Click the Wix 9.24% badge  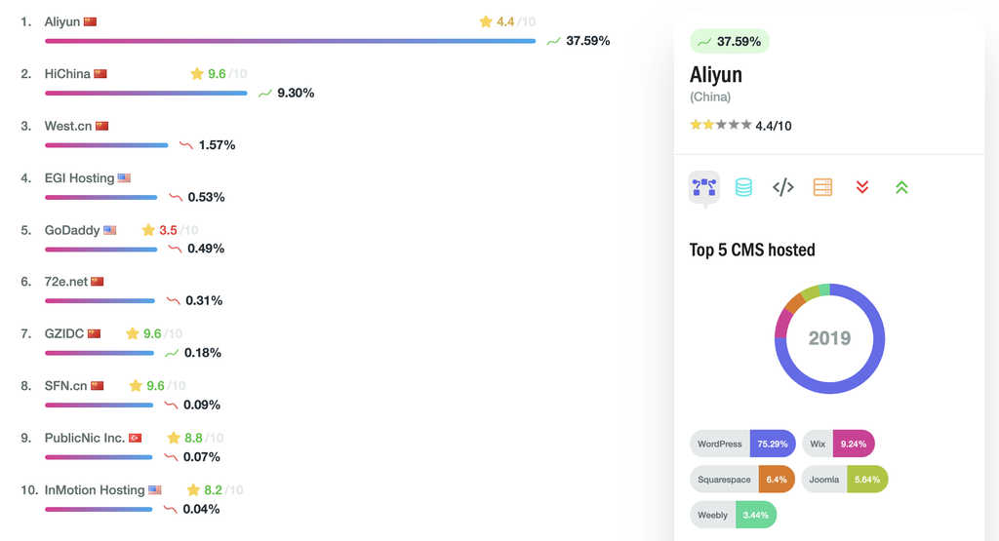point(838,444)
